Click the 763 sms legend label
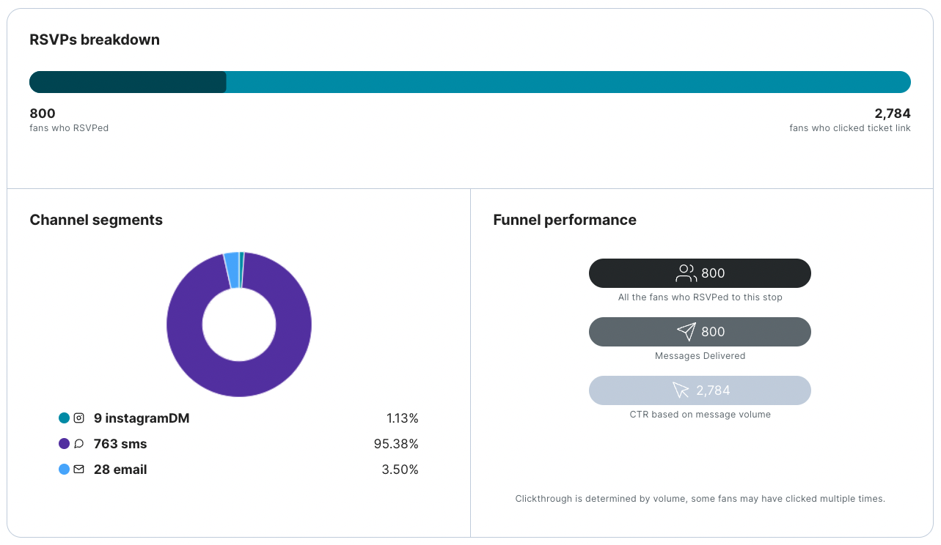Image resolution: width=941 pixels, height=545 pixels. pyautogui.click(x=120, y=444)
